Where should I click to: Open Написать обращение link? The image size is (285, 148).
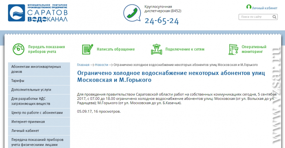point(116,49)
